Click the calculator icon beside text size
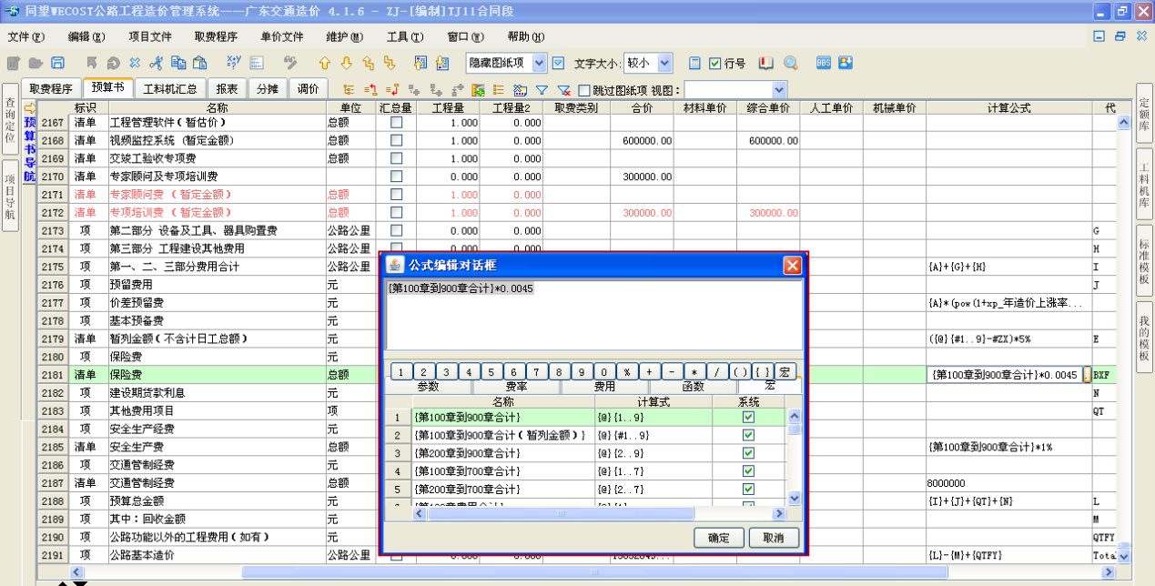Image resolution: width=1155 pixels, height=586 pixels. [x=694, y=63]
